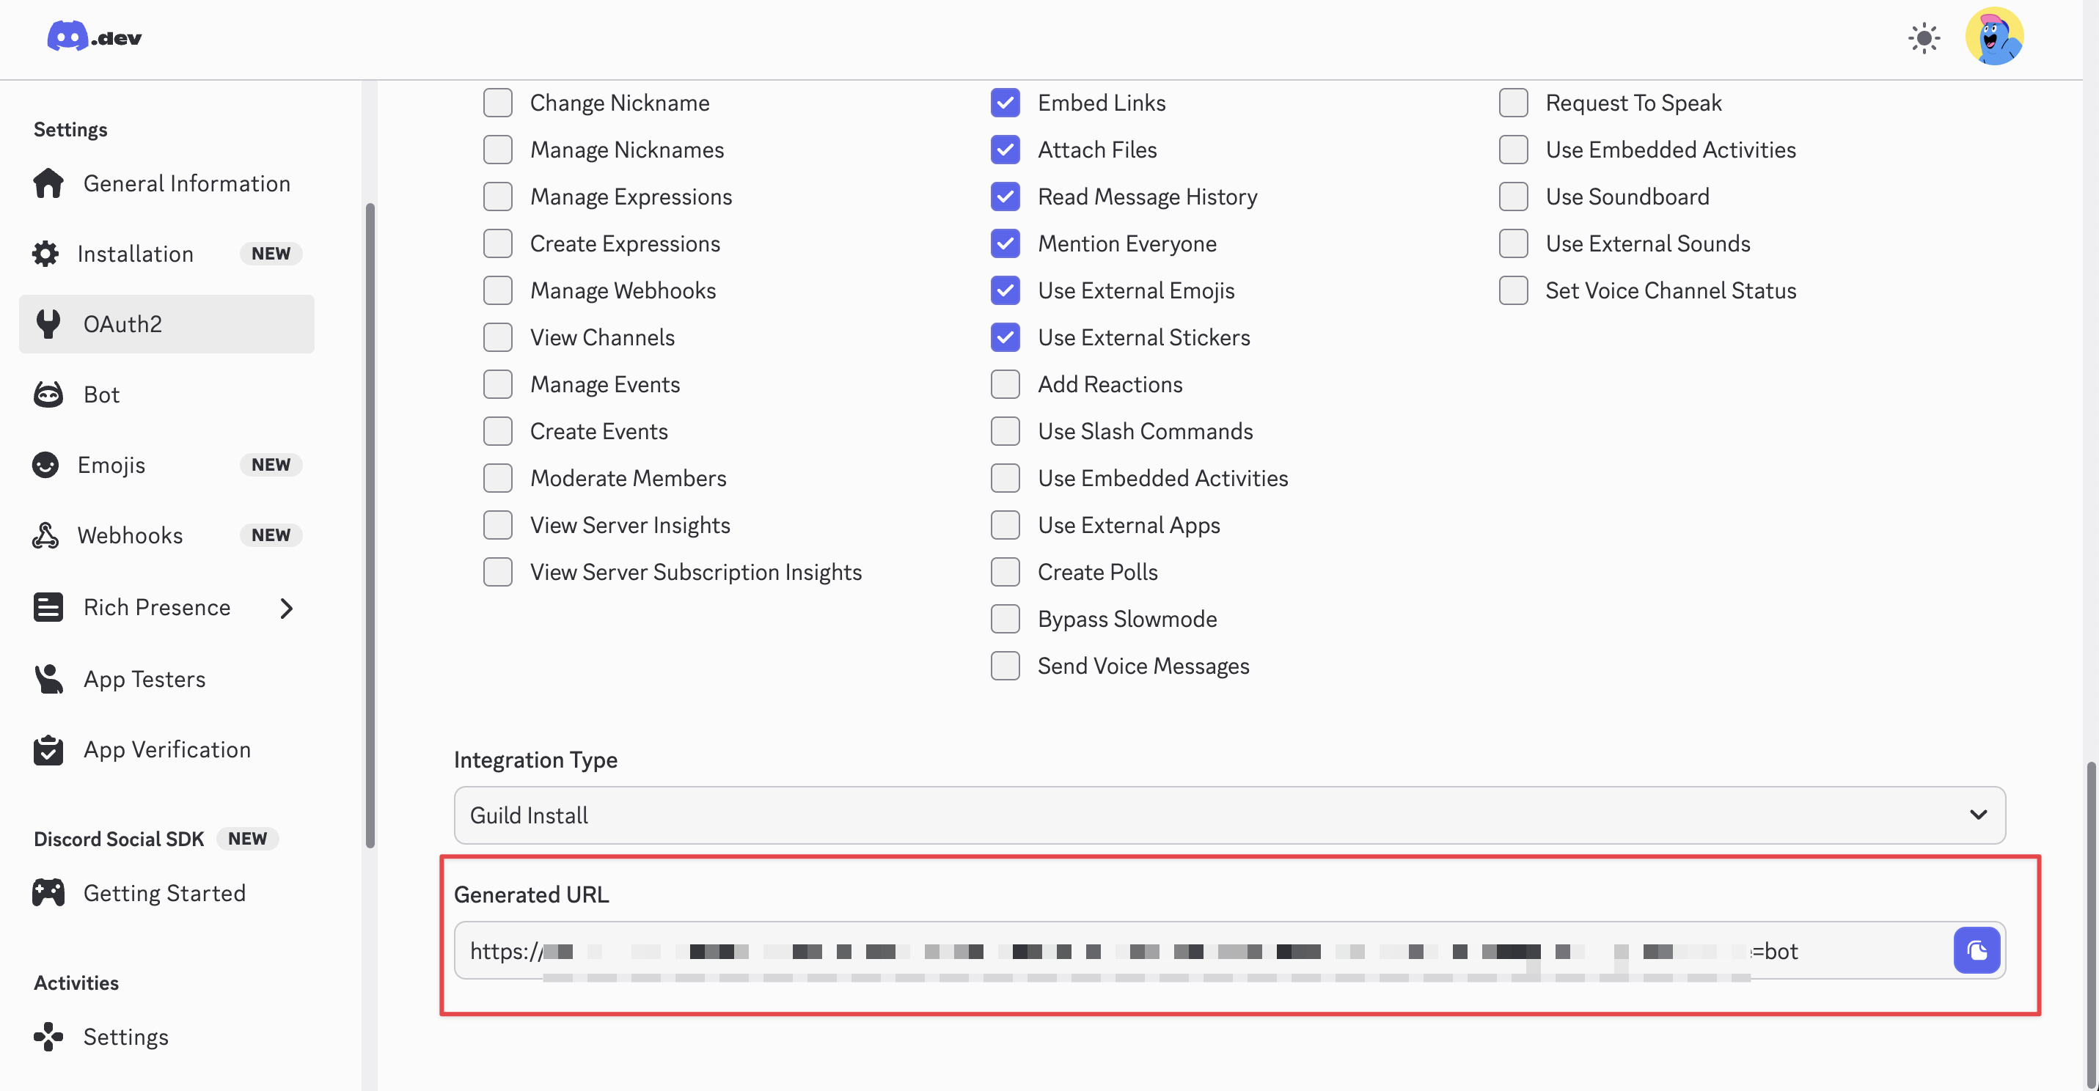Check the Use External Sounds box
2099x1091 pixels.
click(x=1513, y=243)
